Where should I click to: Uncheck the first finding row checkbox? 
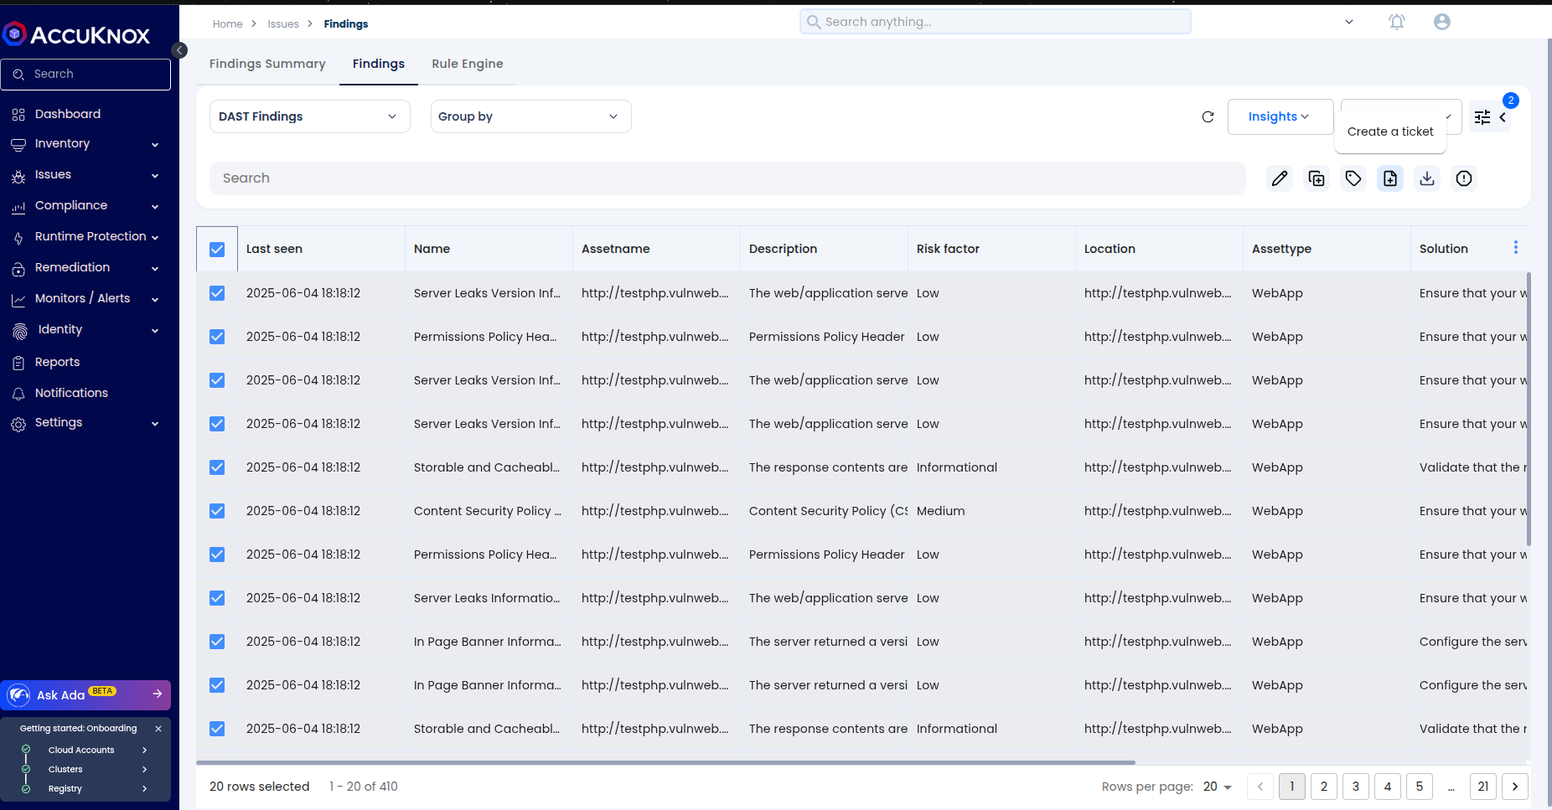tap(217, 293)
